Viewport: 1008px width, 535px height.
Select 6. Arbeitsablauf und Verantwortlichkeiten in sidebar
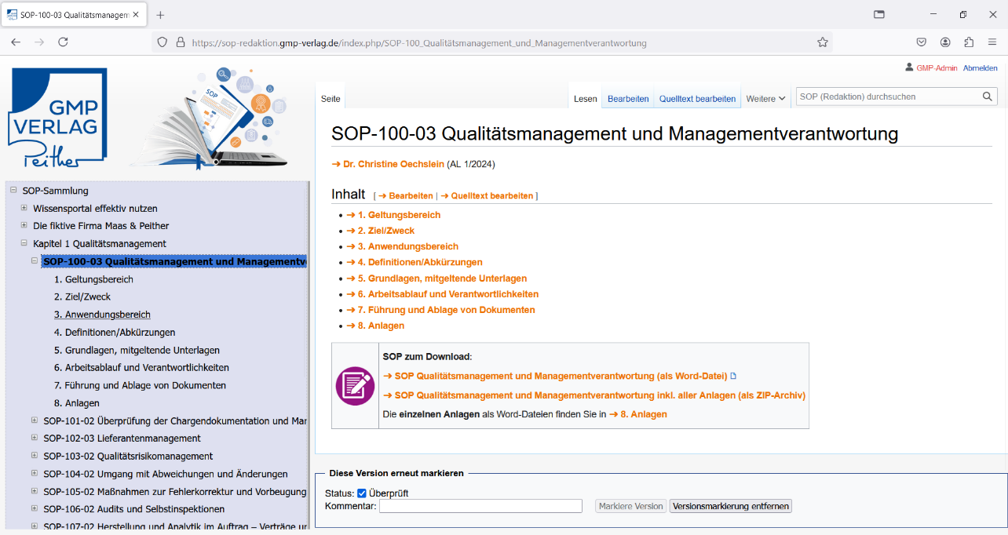pos(141,367)
